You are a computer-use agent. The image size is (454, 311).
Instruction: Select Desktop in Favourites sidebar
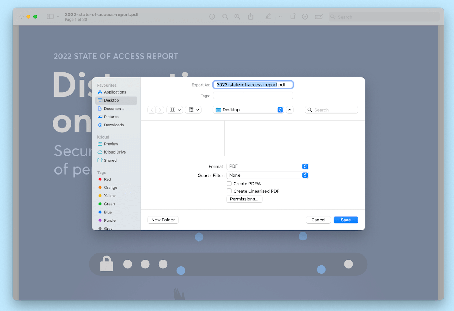[x=116, y=100]
